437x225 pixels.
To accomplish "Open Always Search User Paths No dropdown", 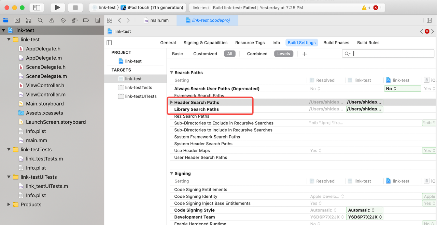I will (x=403, y=89).
